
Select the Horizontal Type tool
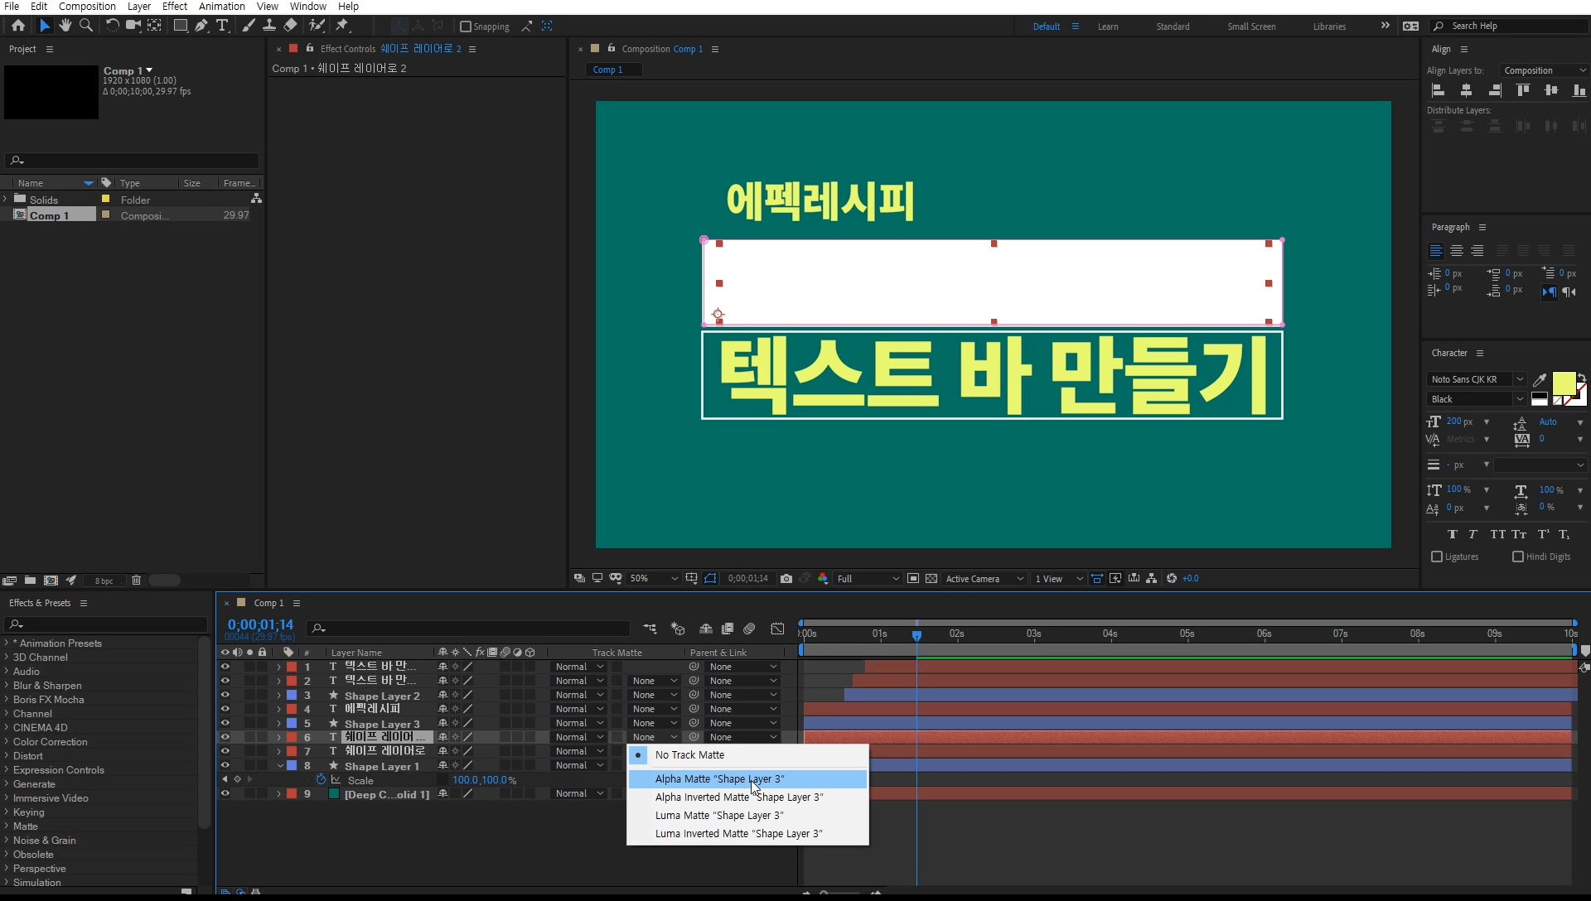(222, 26)
